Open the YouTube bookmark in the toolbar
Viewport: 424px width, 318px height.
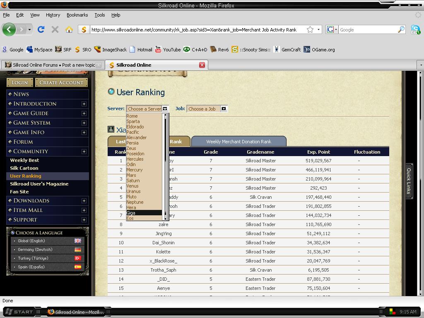click(x=168, y=49)
